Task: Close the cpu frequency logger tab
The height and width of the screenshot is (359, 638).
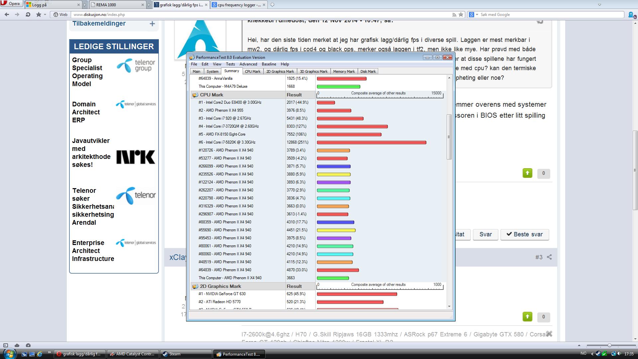Action: click(x=264, y=5)
